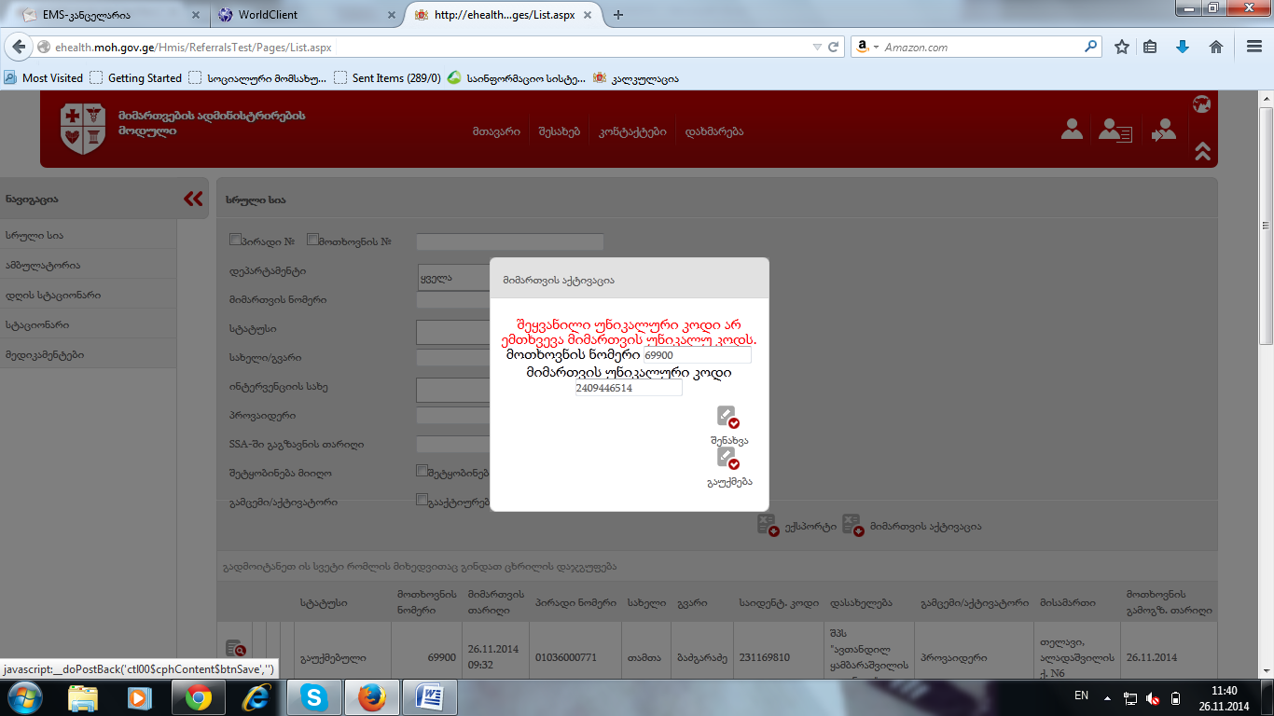Click the გაუქმება cancel icon in dialog
Screen dimensions: 1274x716
[727, 459]
